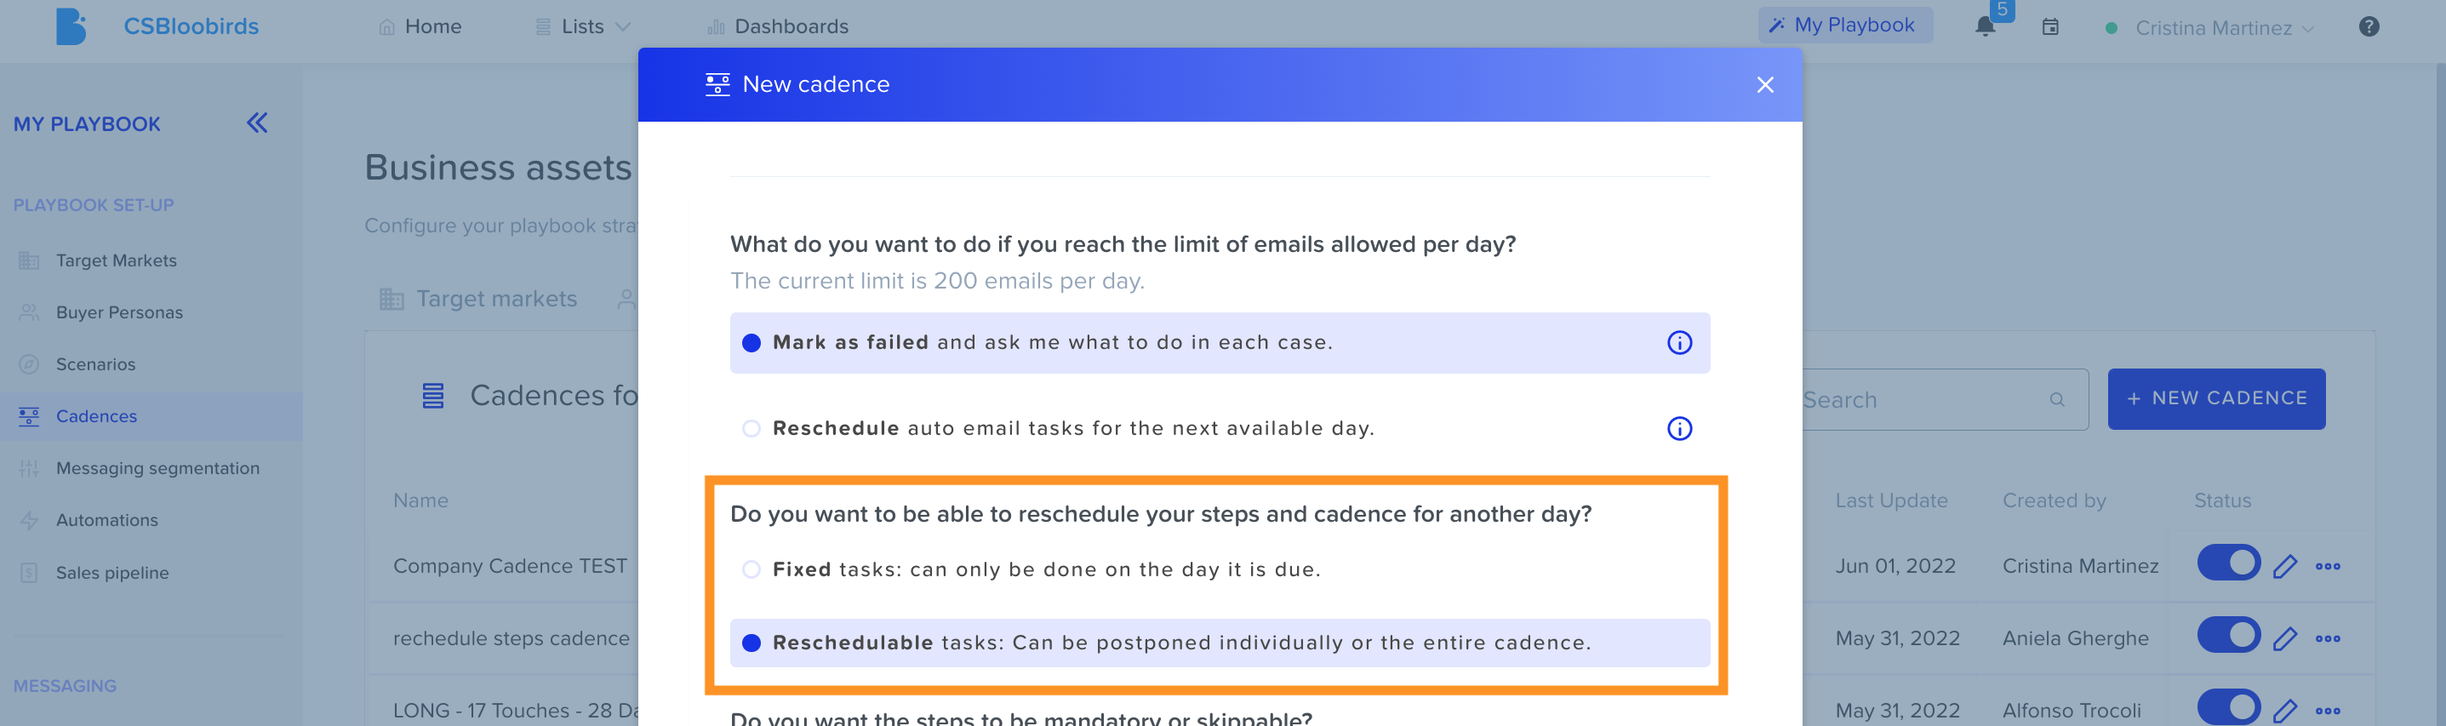This screenshot has width=2446, height=726.
Task: Open the help question mark icon
Action: pyautogui.click(x=2369, y=27)
